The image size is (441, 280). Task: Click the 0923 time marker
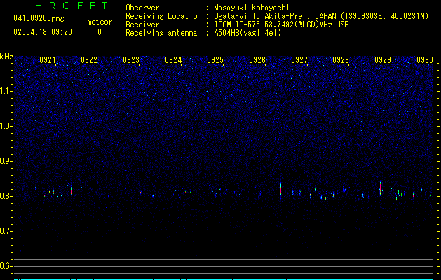point(131,60)
